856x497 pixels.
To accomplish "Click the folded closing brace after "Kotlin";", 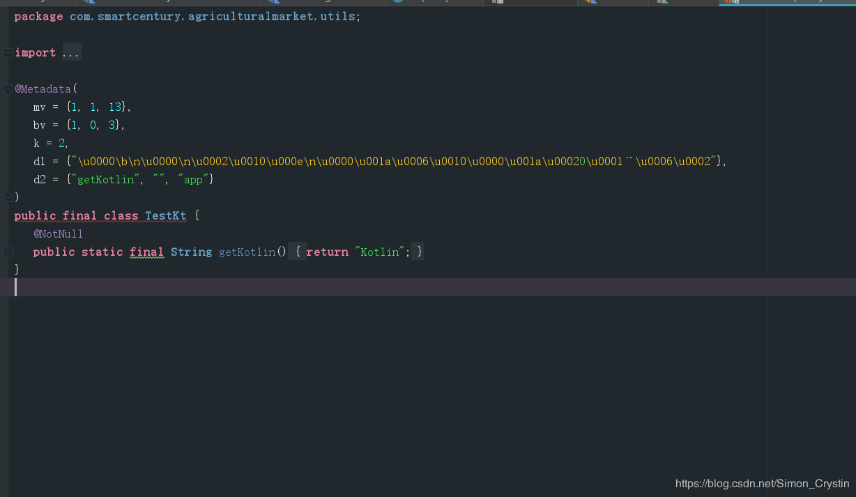I will [418, 252].
